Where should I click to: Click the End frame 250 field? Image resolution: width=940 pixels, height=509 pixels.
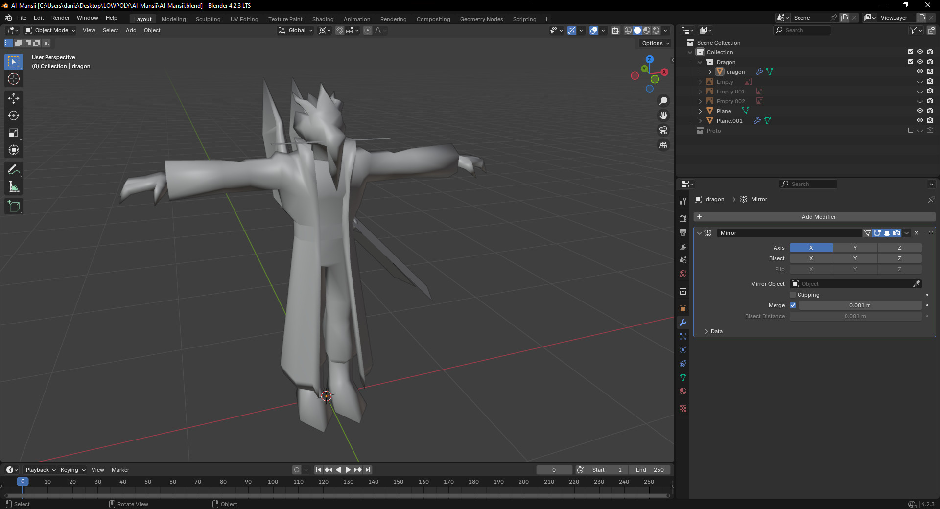tap(650, 470)
